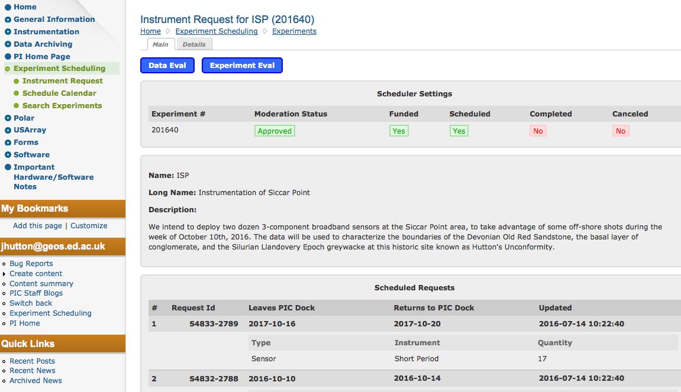Click the Polar expand icon
Image resolution: width=681 pixels, height=392 pixels.
8,118
